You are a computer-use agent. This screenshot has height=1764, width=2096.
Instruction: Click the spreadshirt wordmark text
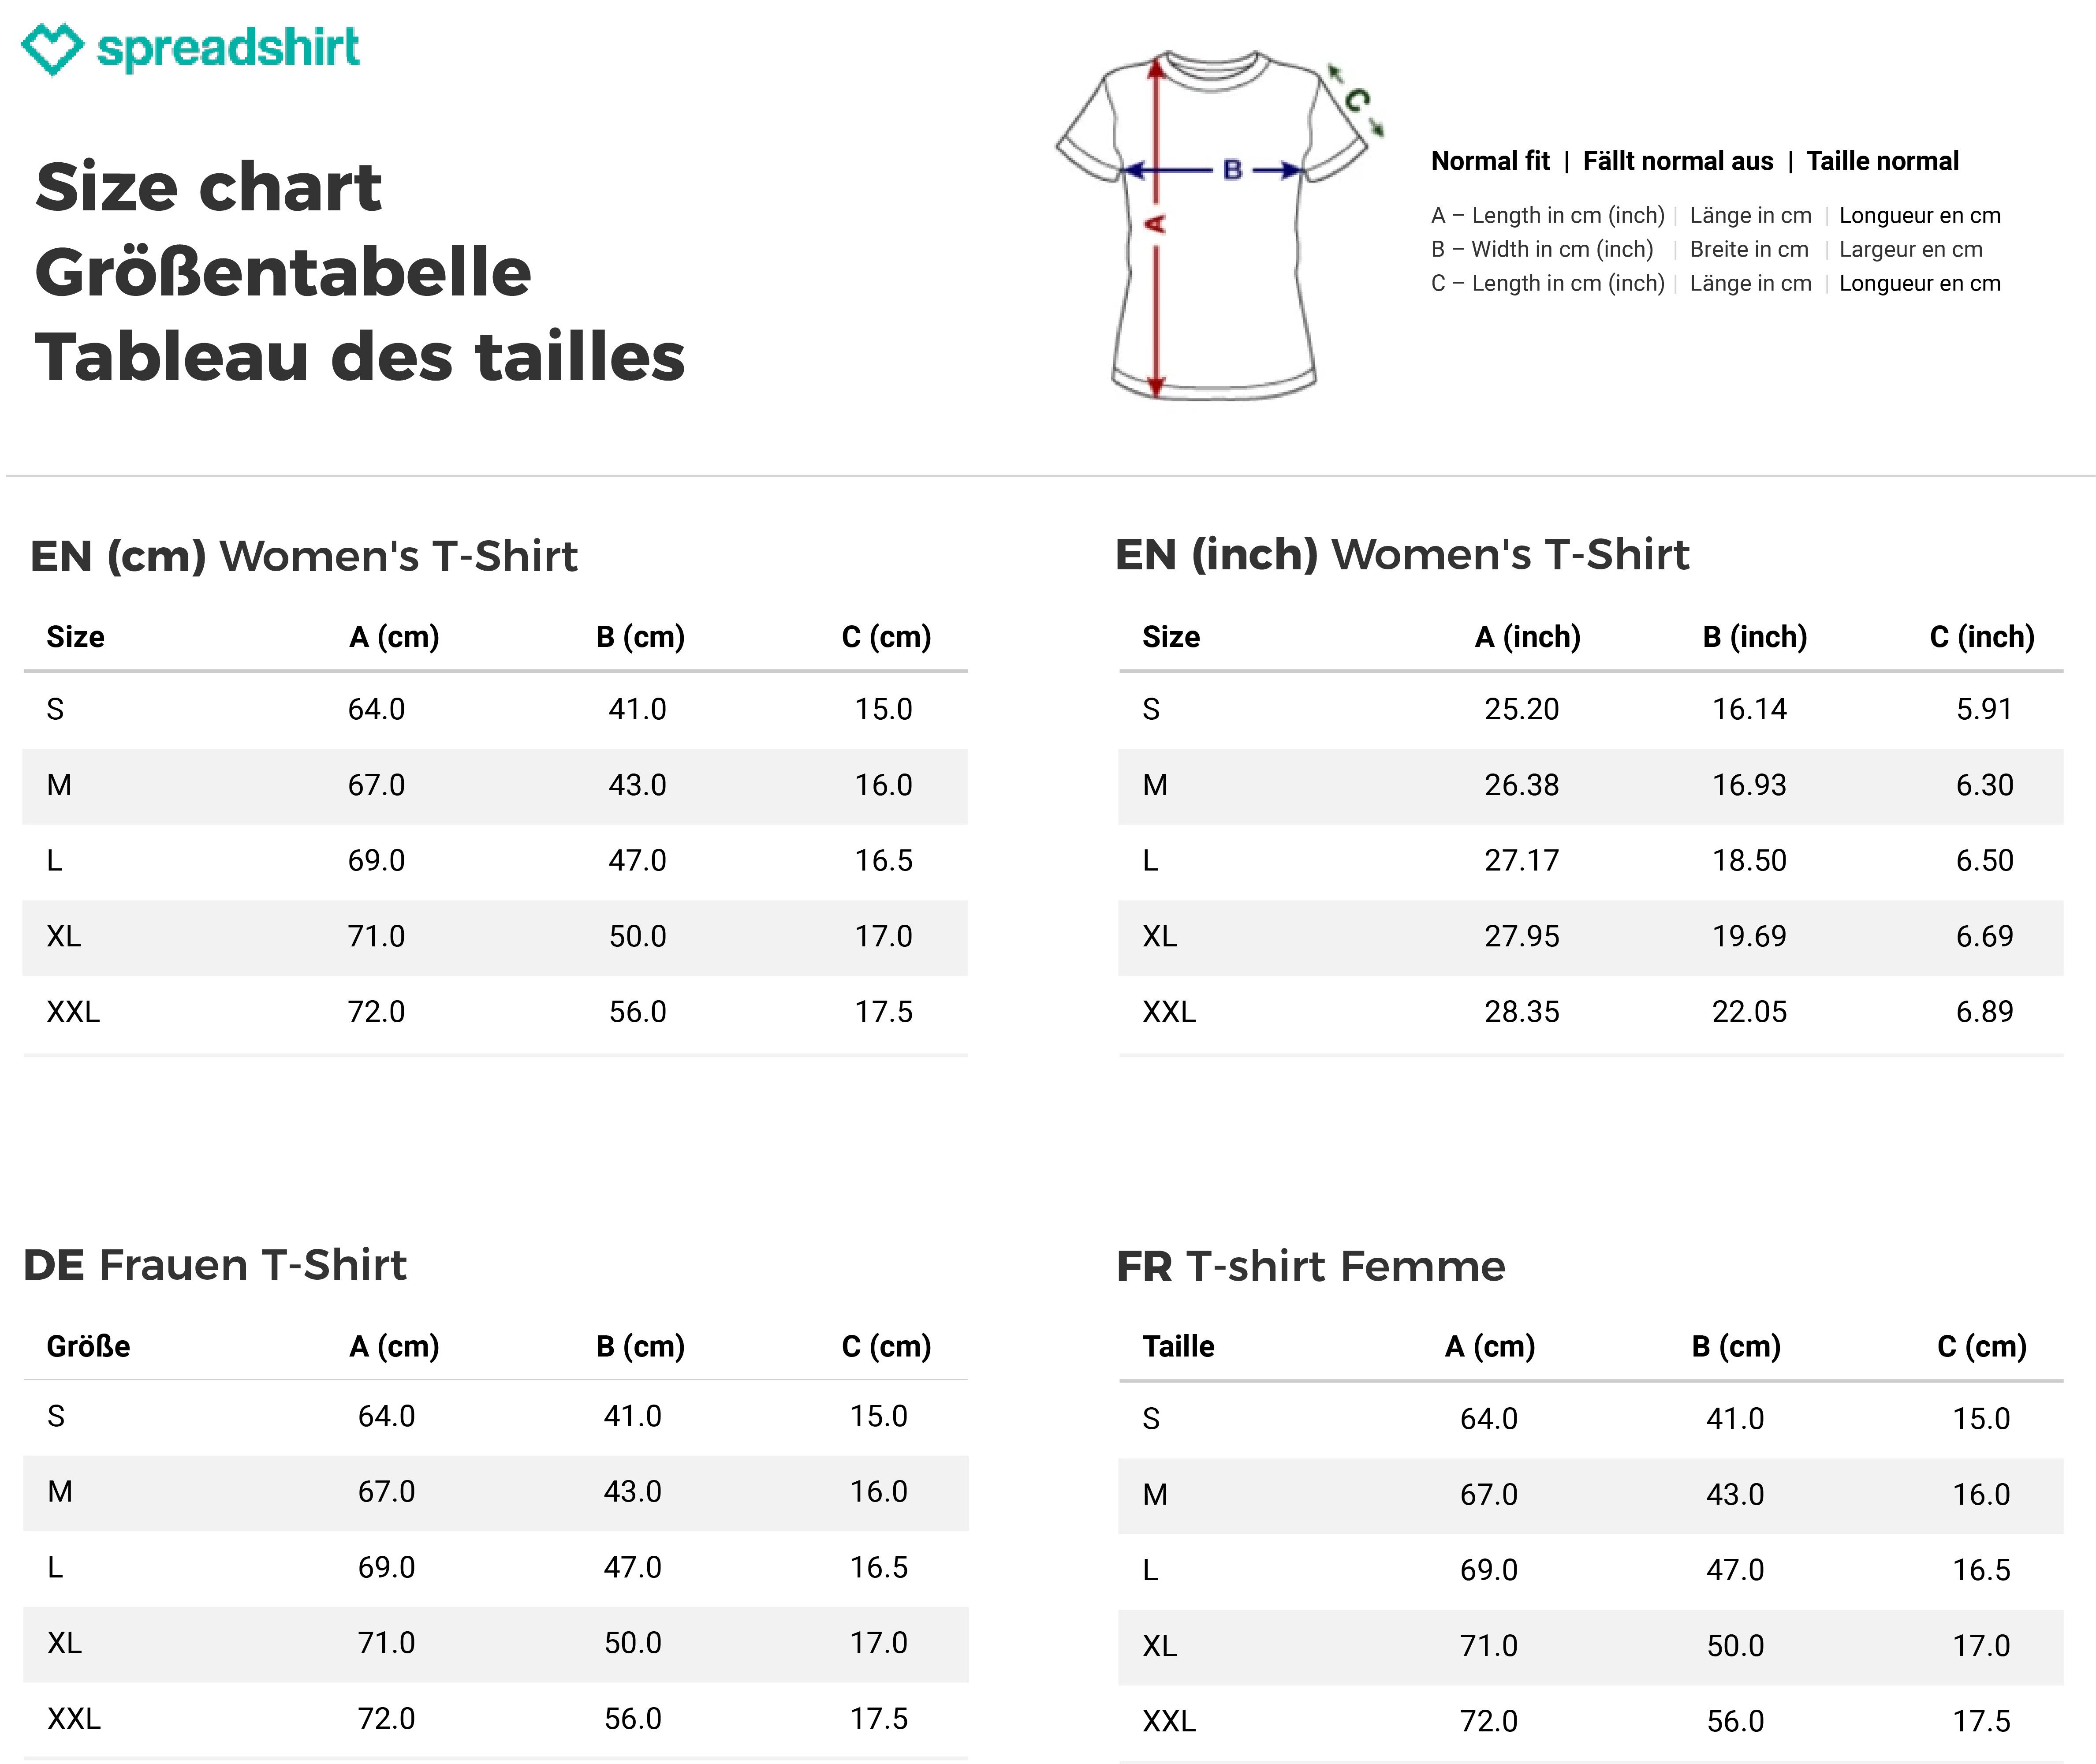[228, 48]
